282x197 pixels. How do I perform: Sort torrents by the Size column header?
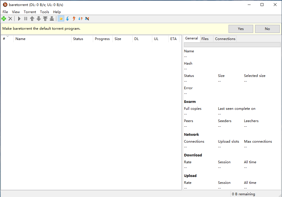[x=123, y=39]
